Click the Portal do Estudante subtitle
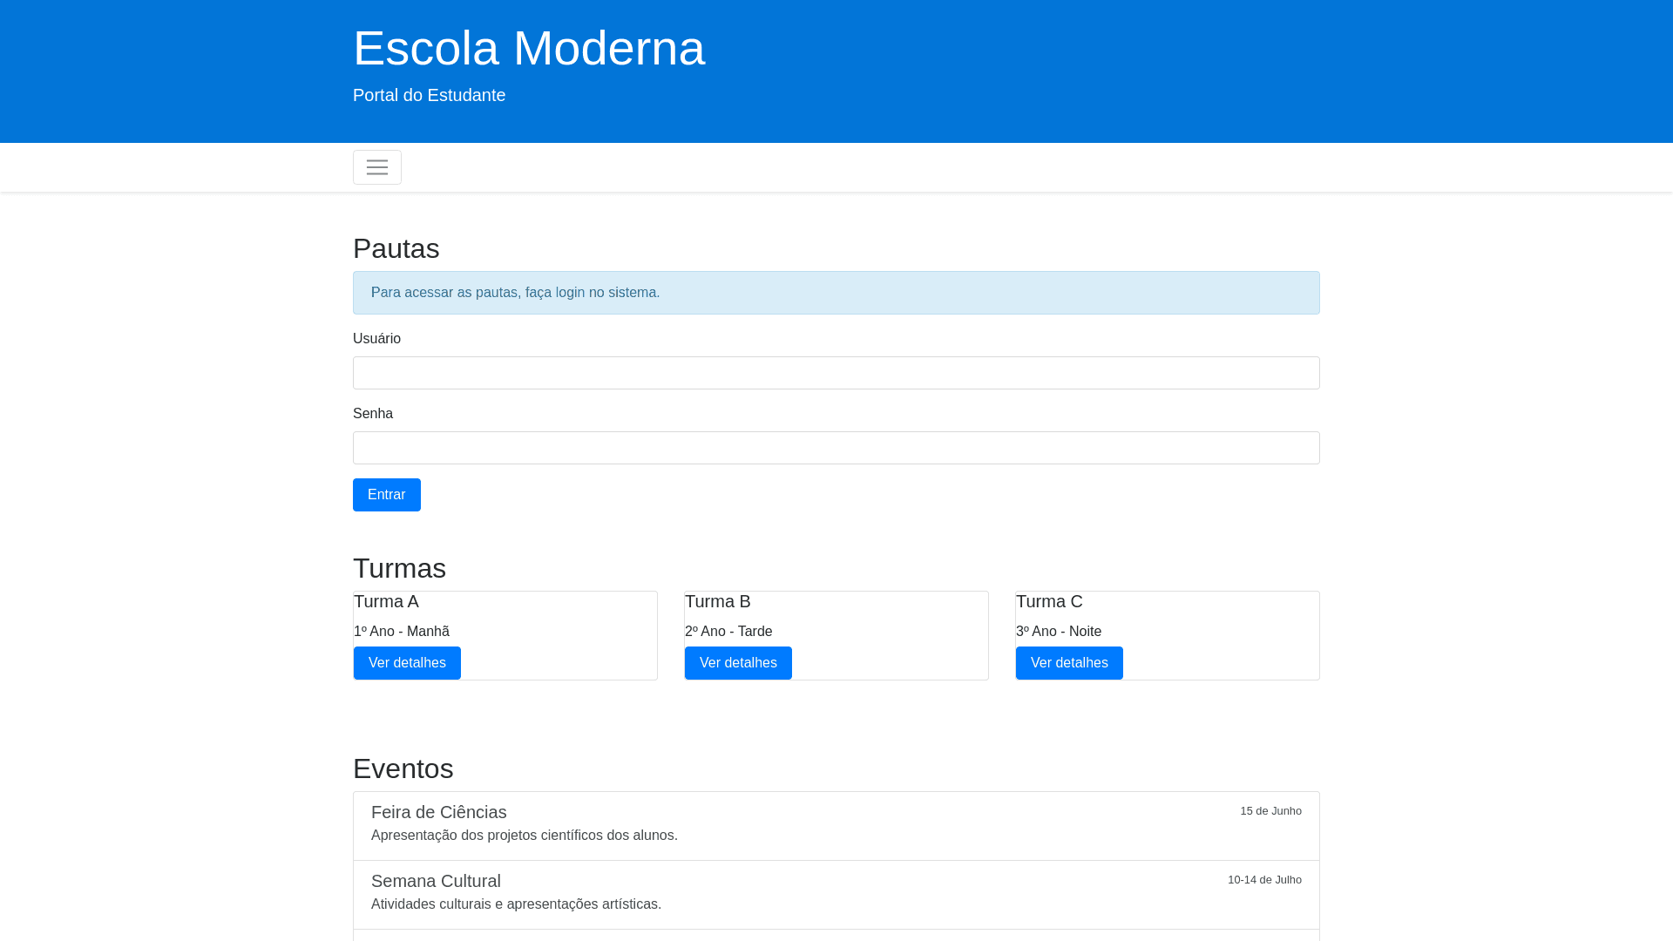The width and height of the screenshot is (1673, 941). tap(429, 95)
